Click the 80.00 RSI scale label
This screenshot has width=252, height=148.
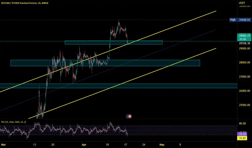(x=242, y=123)
